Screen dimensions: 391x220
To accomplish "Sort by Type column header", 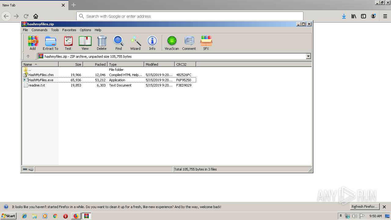I will 126,64.
